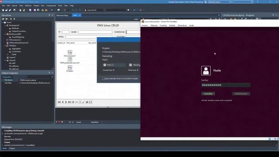Click 'Success' line in Messages panel
Viewport: 279px width, 157px height.
[7, 137]
